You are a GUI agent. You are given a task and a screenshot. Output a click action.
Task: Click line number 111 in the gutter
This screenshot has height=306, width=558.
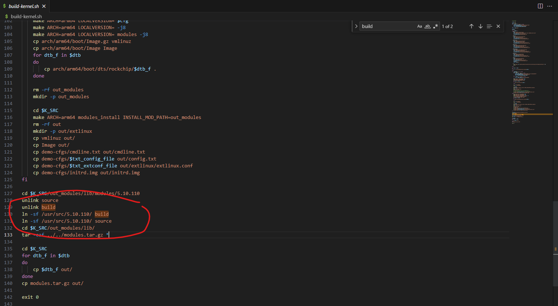tap(8, 83)
